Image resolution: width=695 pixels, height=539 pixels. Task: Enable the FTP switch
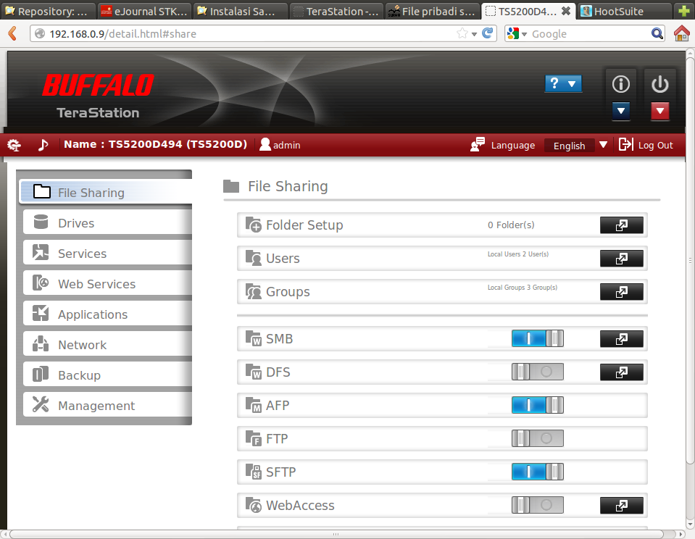pyautogui.click(x=537, y=439)
